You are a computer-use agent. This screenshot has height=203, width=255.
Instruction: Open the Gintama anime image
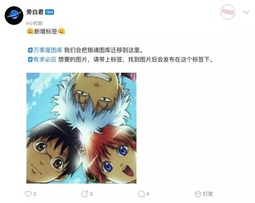(81, 128)
